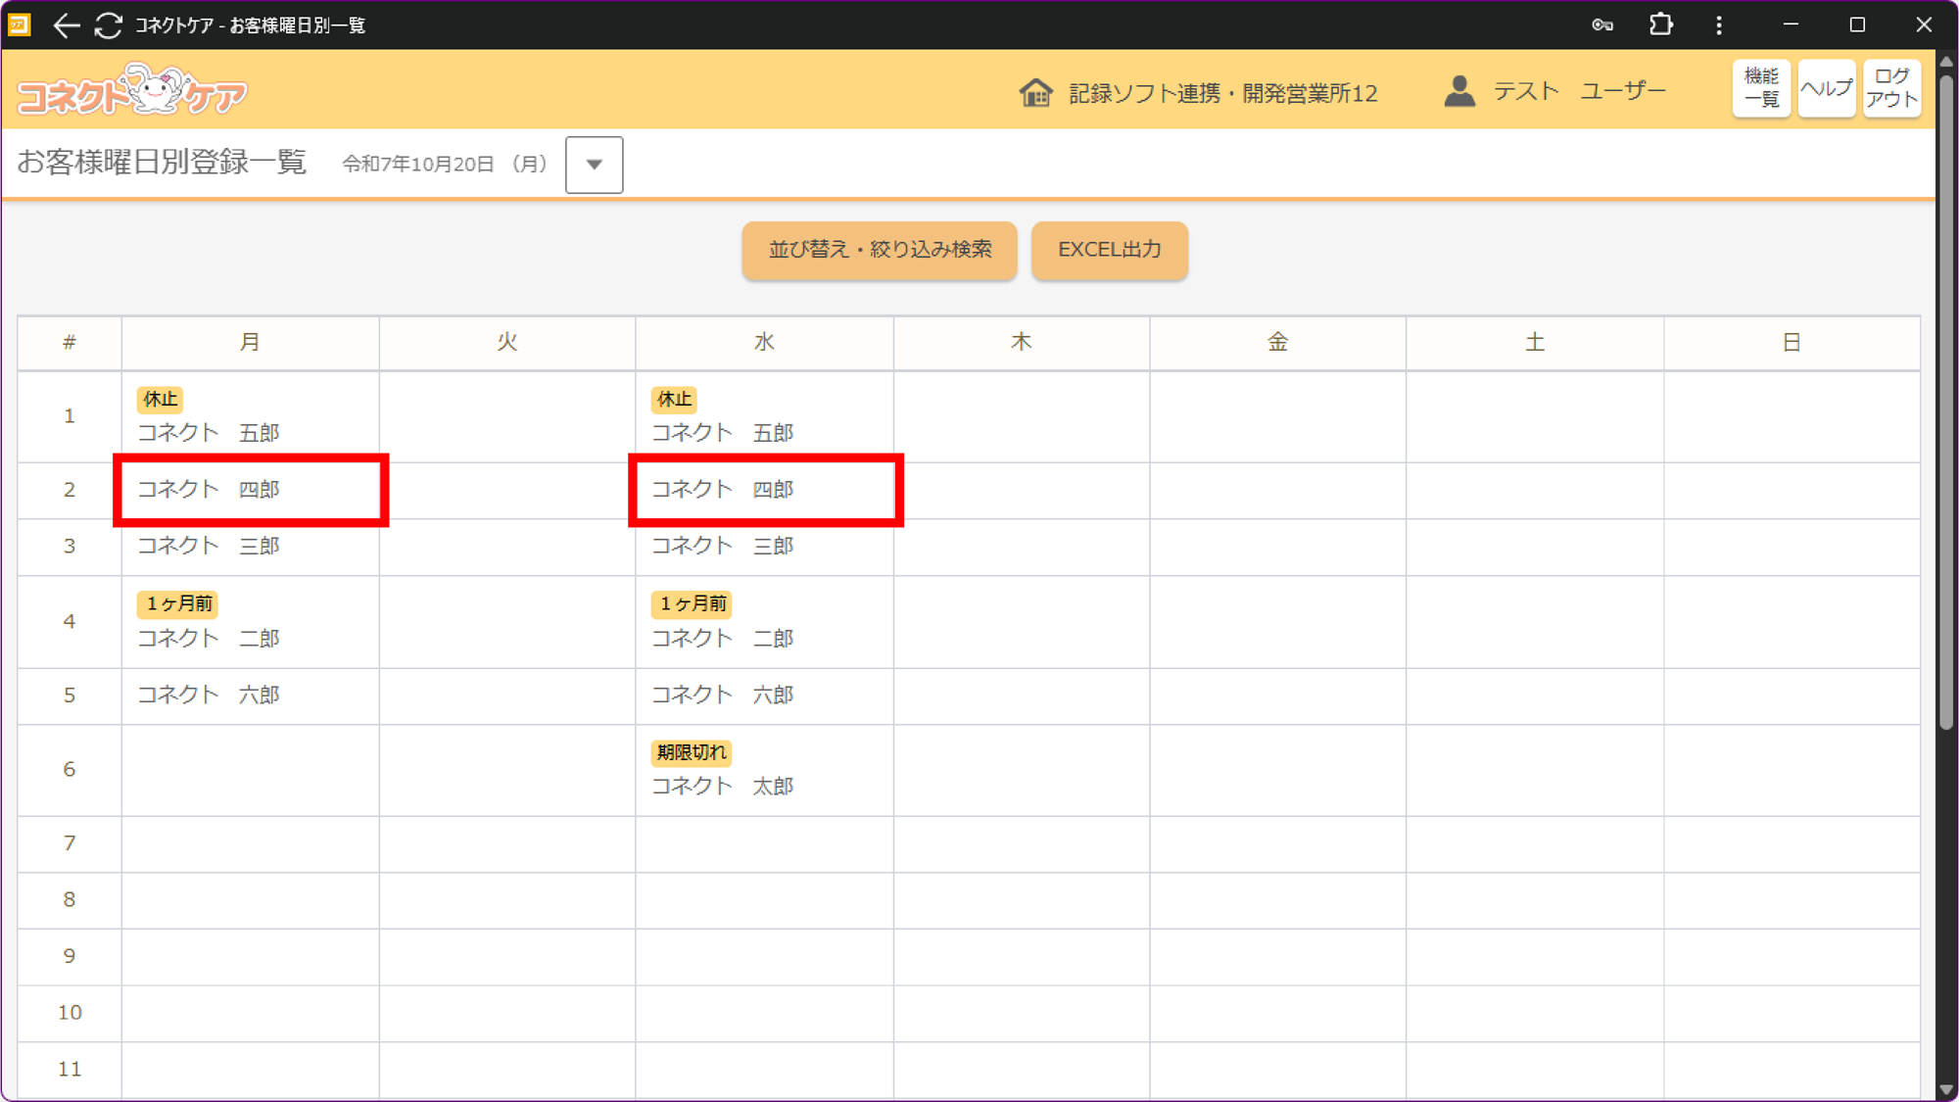The height and width of the screenshot is (1102, 1959).
Task: Click the password key icon
Action: click(1602, 25)
